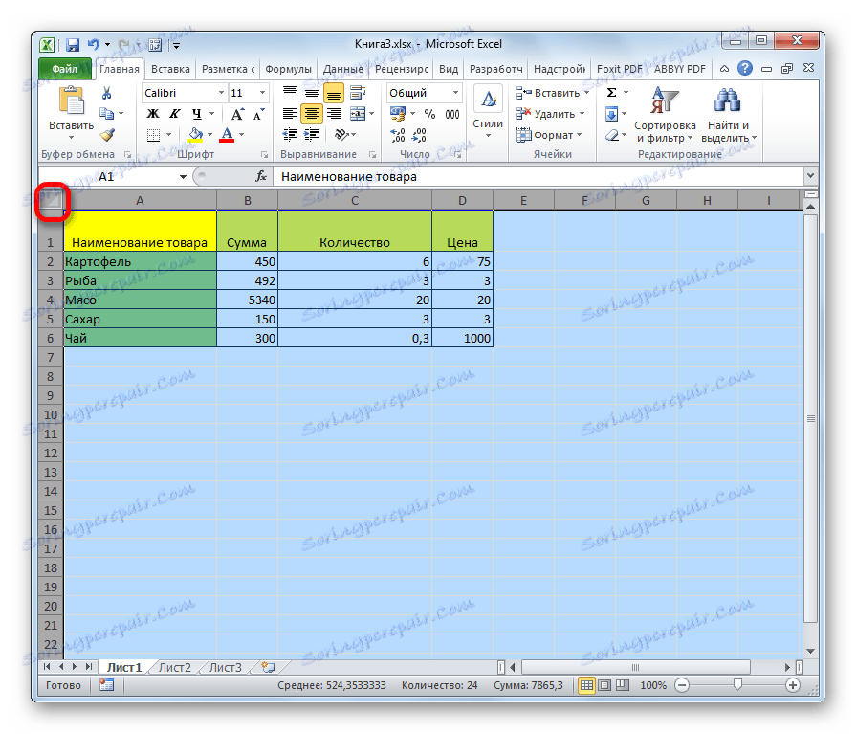Click the Save icon in Quick Access Toolbar
The width and height of the screenshot is (857, 734).
coord(71,44)
